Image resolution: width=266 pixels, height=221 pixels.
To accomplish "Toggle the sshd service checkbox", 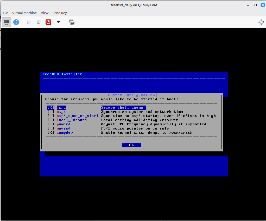I will (x=51, y=108).
